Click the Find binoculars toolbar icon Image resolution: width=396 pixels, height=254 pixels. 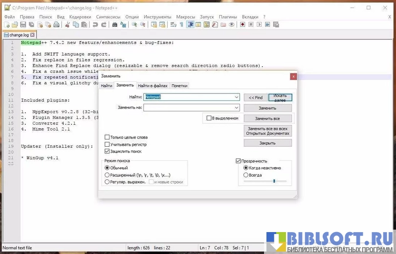[115, 24]
